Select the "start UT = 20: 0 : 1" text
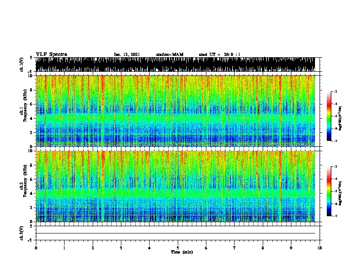This screenshot has height=278, width=360. coord(220,55)
